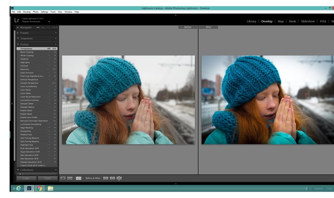Select the Enable Lens Profile history step
This screenshot has height=198, width=334.
coord(37,118)
